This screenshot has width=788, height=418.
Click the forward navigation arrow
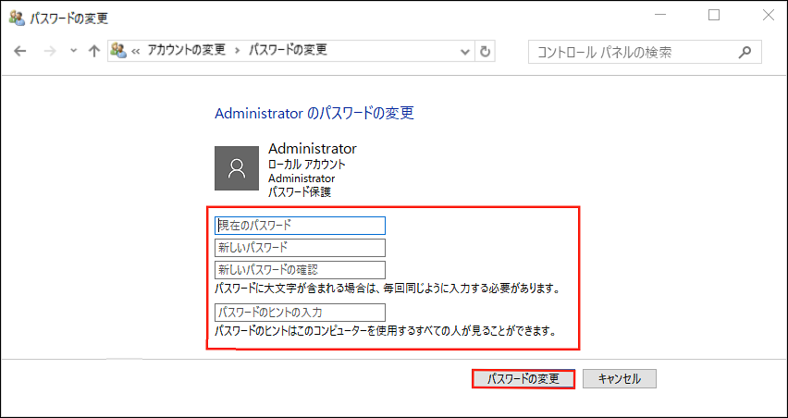coord(50,51)
